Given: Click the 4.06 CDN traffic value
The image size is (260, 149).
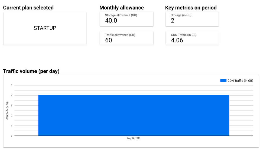Looking at the screenshot, I should [x=177, y=40].
